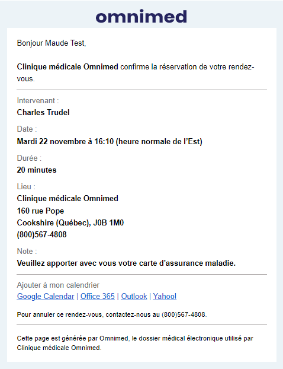Click the greeting Bonjour Maude Test
Image resolution: width=283 pixels, height=369 pixels.
tap(52, 43)
